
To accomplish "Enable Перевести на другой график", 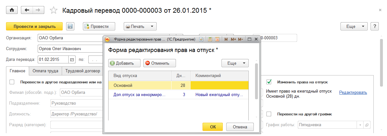I will coord(269,114).
